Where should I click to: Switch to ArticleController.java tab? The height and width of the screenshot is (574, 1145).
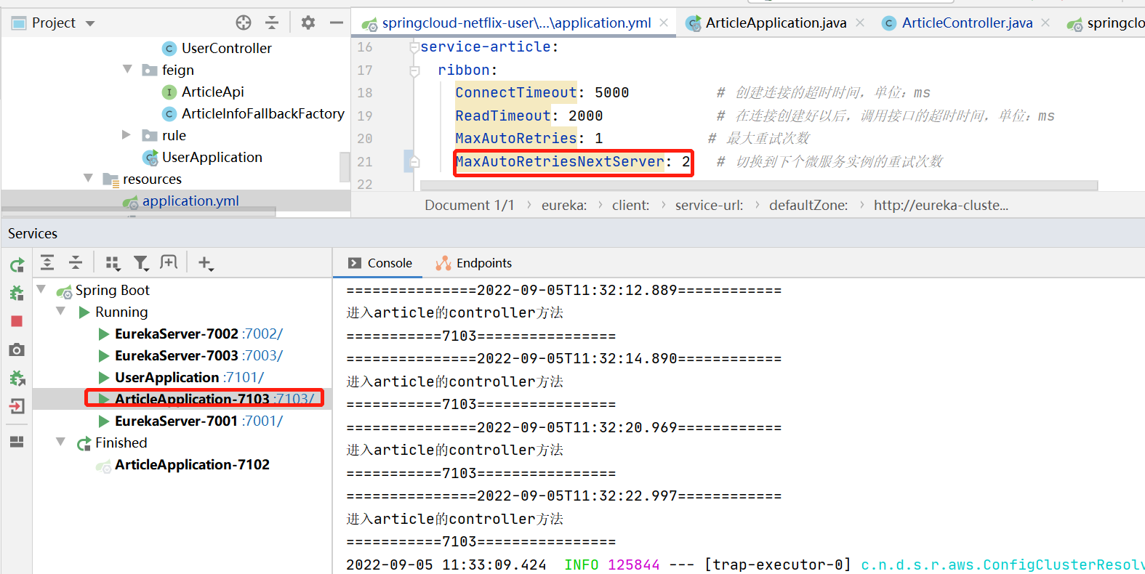(967, 23)
